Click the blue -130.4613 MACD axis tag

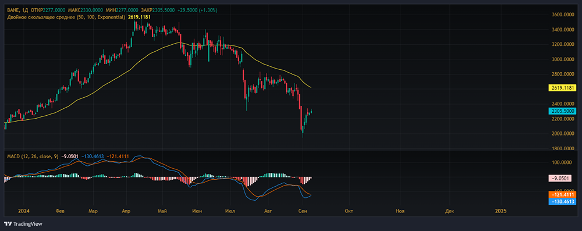pos(562,202)
